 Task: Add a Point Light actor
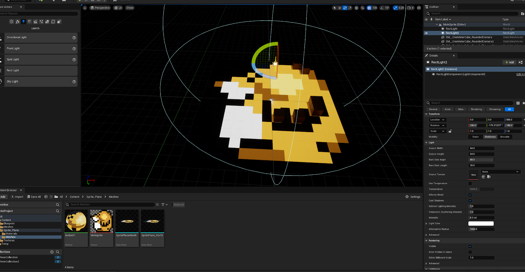(39, 49)
